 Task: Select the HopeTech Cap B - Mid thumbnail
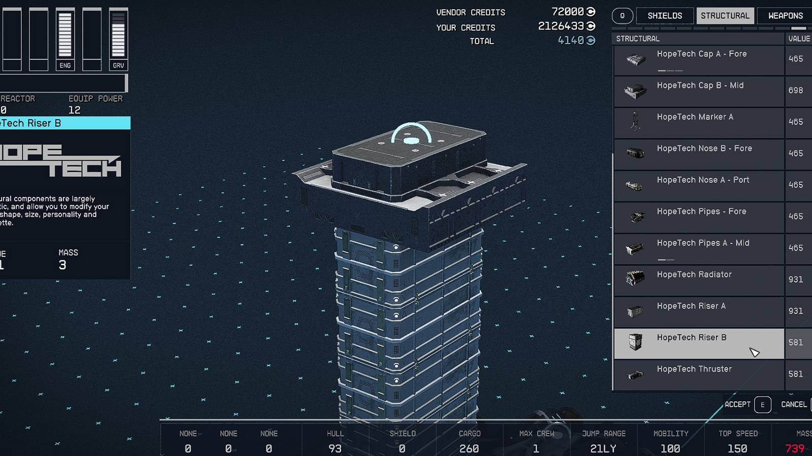pyautogui.click(x=635, y=92)
